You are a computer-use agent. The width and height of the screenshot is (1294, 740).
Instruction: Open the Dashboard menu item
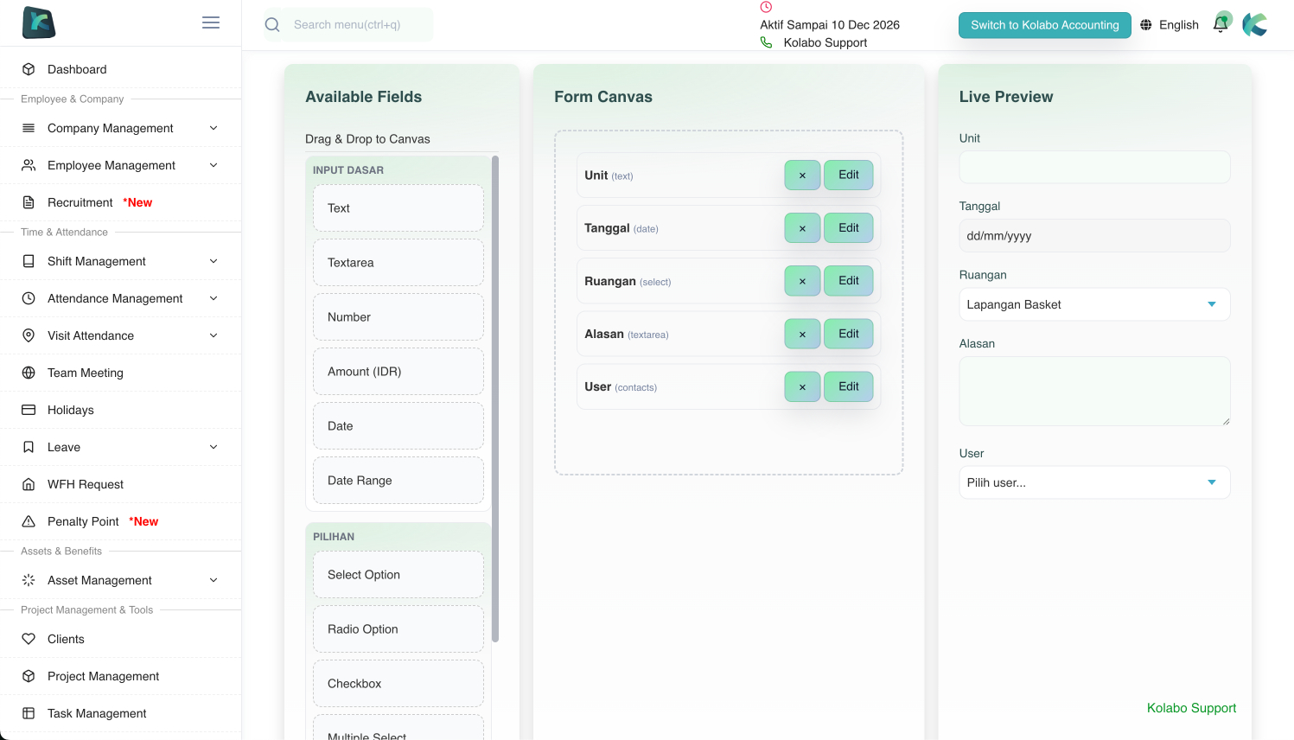tap(77, 69)
